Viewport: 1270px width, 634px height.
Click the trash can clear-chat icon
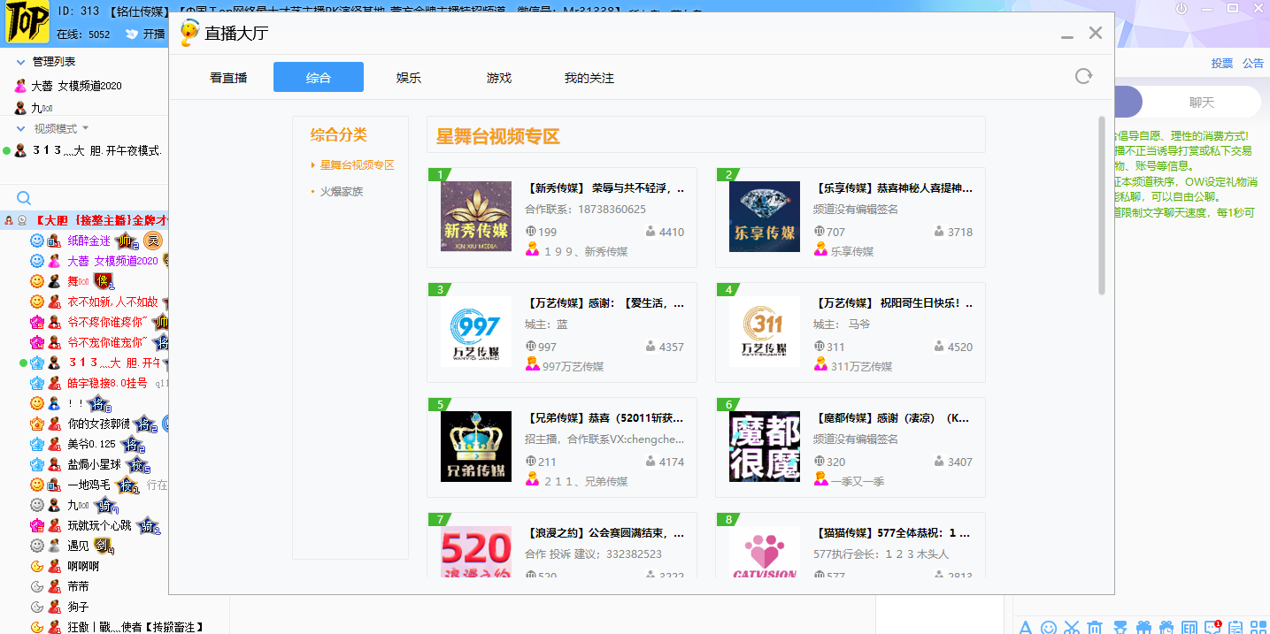coord(1095,627)
